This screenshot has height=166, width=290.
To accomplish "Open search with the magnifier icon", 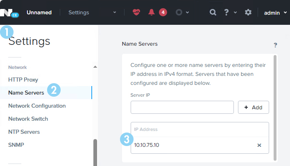I will pyautogui.click(x=213, y=12).
